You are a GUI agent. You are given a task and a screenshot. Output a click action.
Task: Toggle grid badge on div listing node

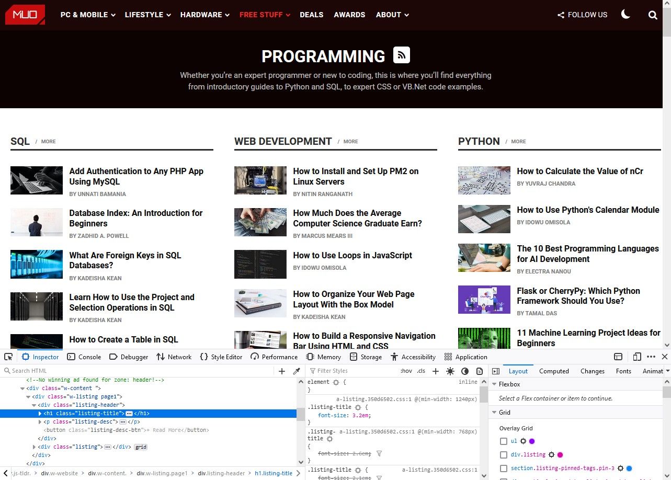(141, 447)
